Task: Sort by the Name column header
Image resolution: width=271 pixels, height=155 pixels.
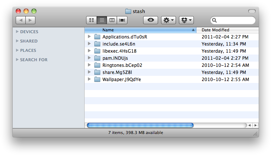Action: click(140, 30)
